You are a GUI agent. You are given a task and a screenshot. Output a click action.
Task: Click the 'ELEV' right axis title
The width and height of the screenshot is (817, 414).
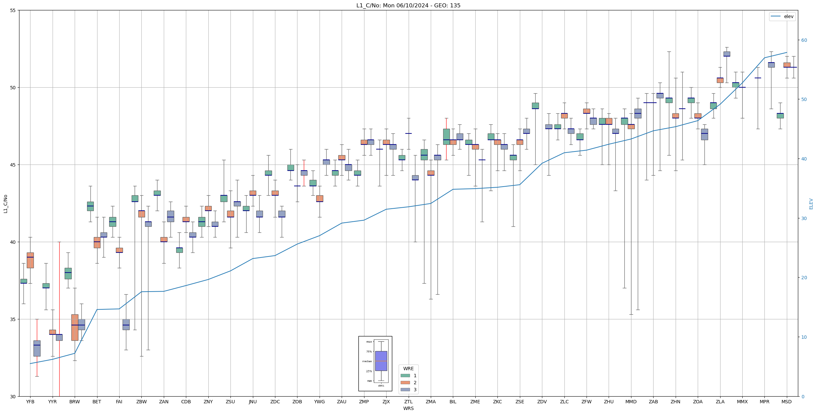[811, 204]
